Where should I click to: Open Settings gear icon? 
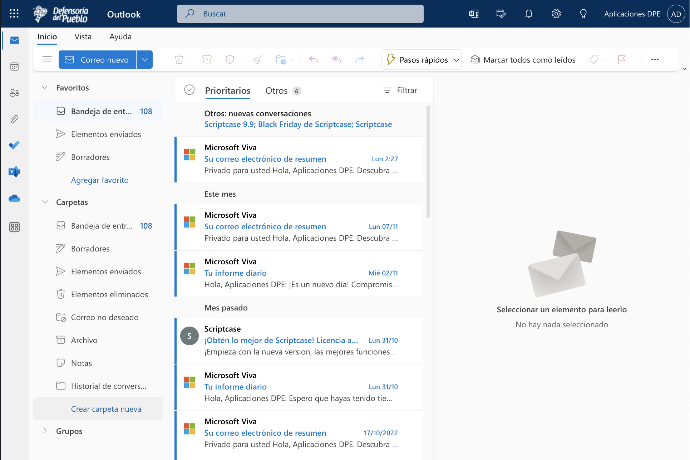pyautogui.click(x=556, y=14)
